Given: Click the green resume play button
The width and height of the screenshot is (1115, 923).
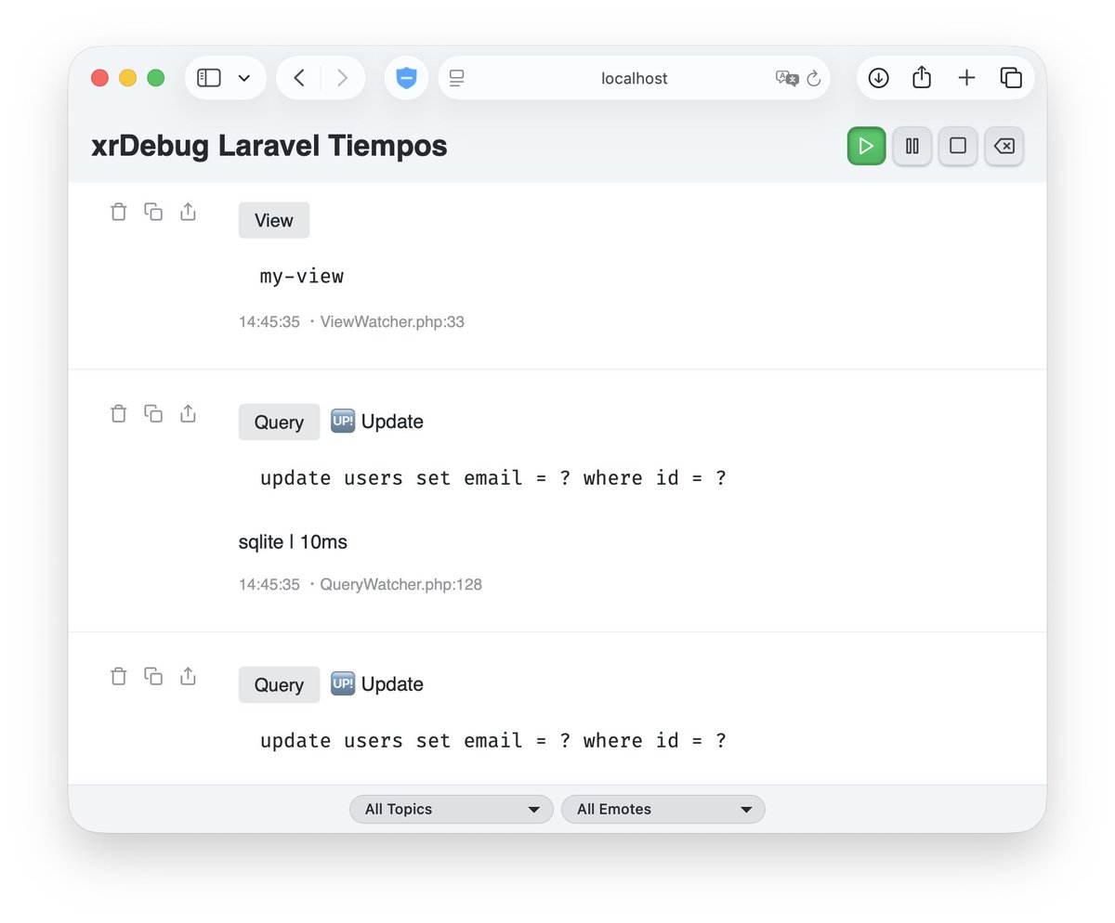Looking at the screenshot, I should [866, 146].
